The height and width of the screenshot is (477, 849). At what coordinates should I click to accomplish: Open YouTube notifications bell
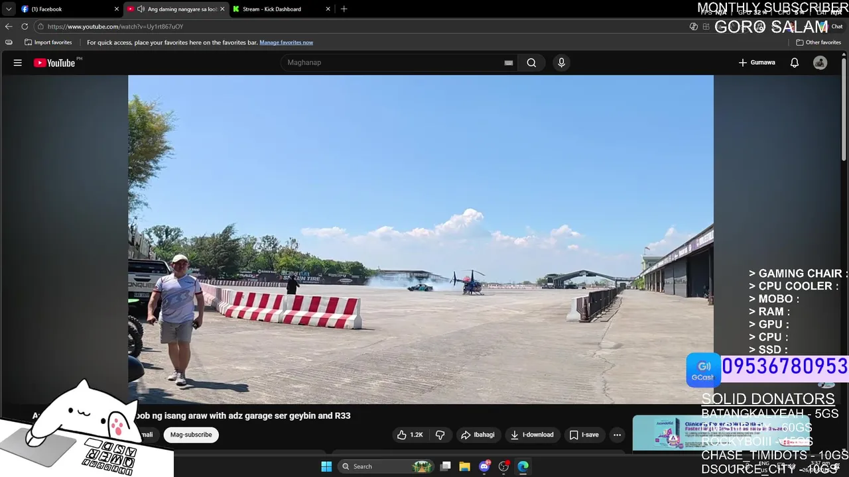pyautogui.click(x=794, y=62)
